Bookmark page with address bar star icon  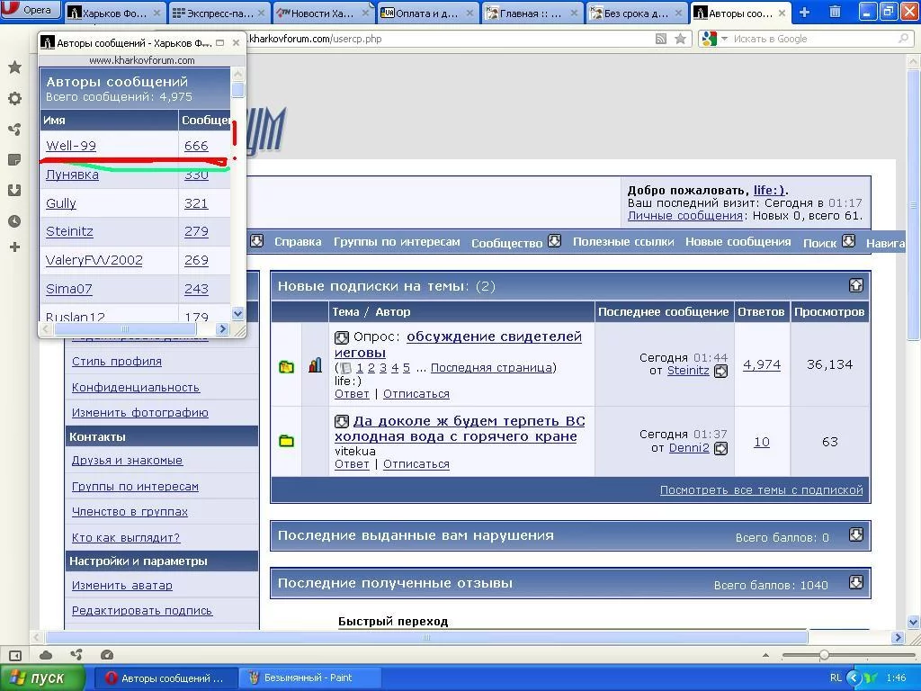(x=681, y=39)
